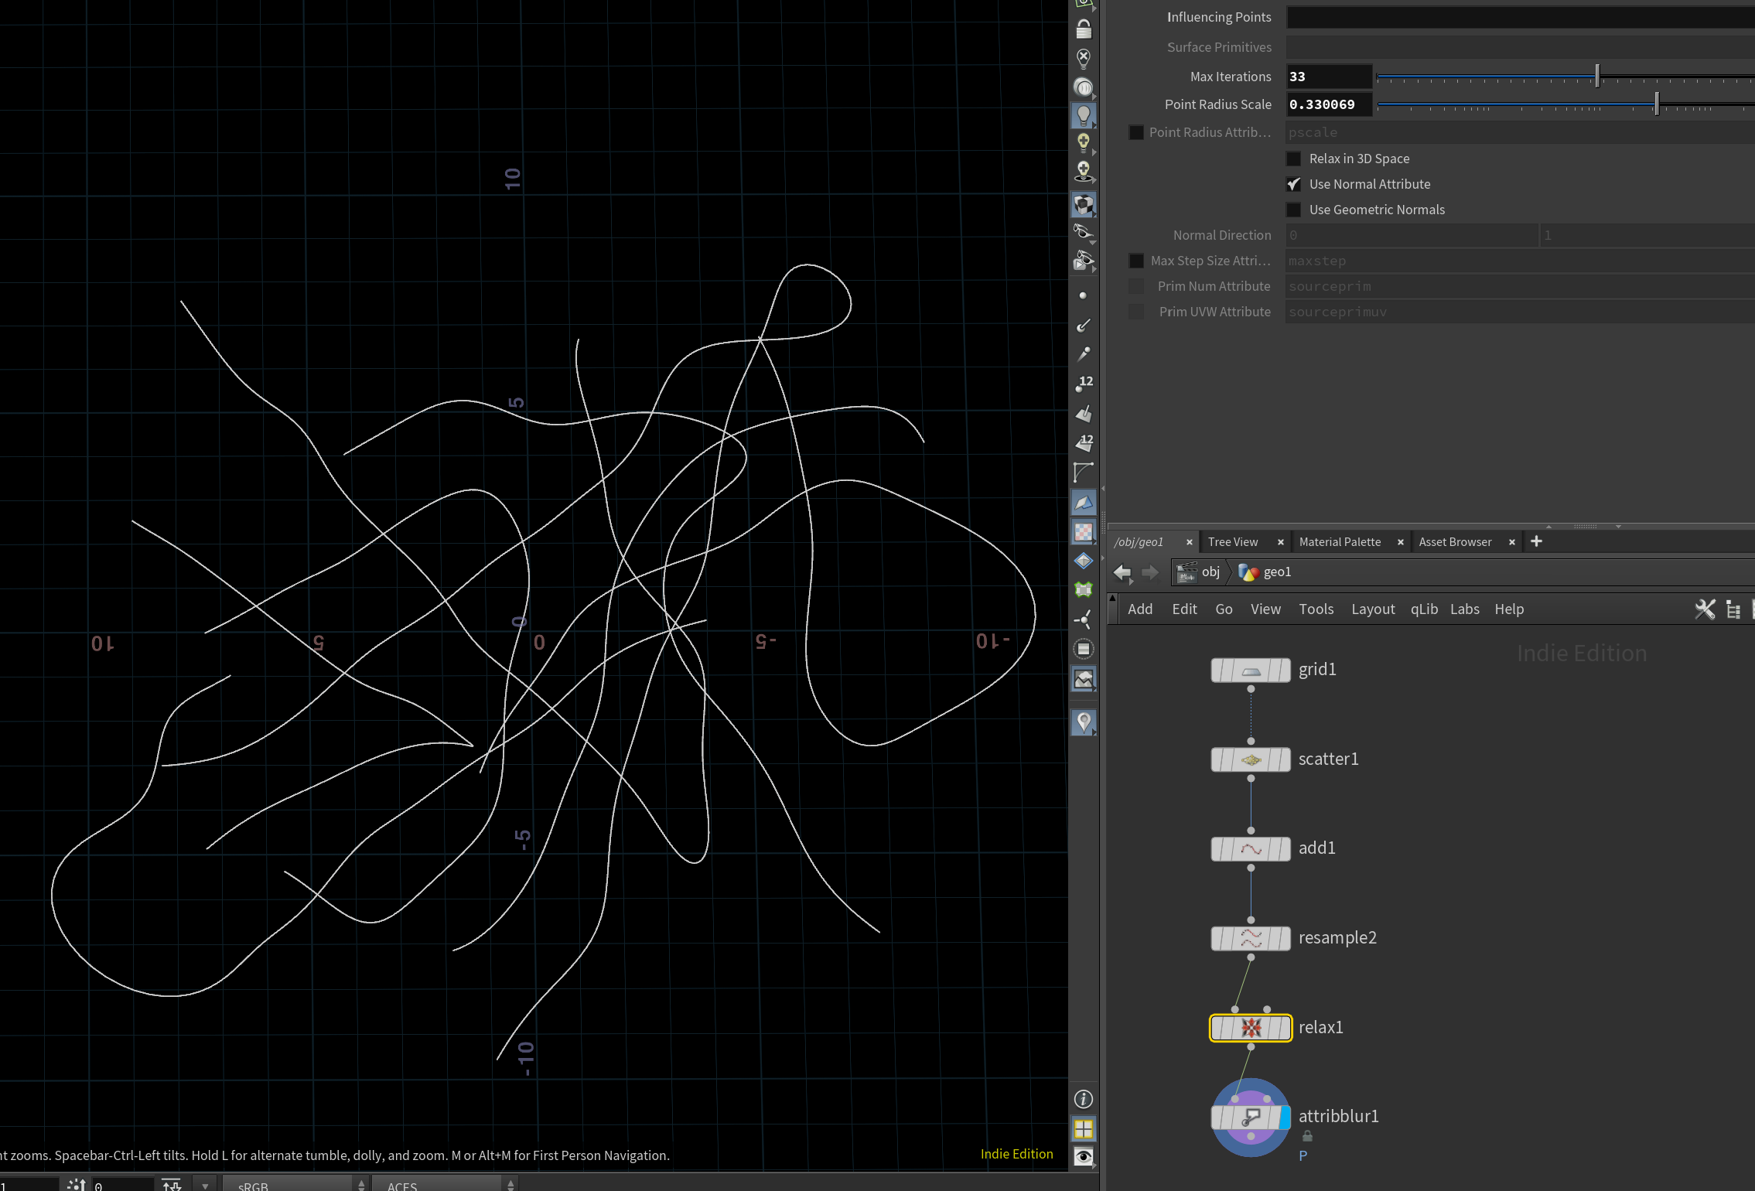Uncheck Use Normal Attribute

pyautogui.click(x=1293, y=184)
